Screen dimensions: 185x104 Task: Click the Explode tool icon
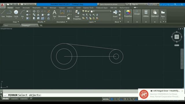coord(49,15)
